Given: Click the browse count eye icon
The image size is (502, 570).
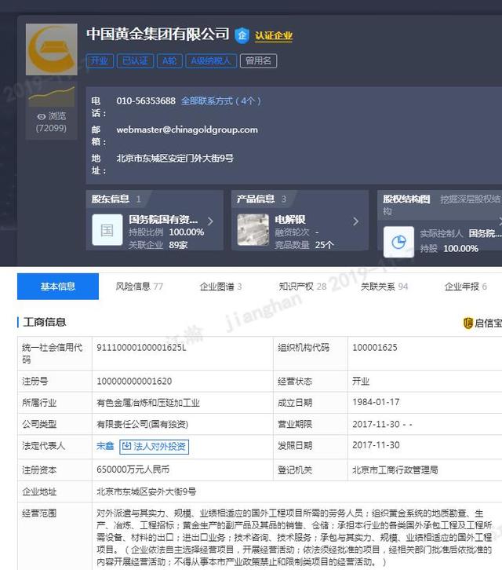Looking at the screenshot, I should (x=41, y=116).
